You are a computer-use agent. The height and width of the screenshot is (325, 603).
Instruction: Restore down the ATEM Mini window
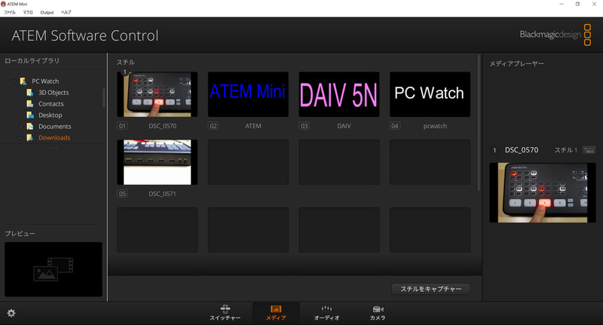pos(577,4)
